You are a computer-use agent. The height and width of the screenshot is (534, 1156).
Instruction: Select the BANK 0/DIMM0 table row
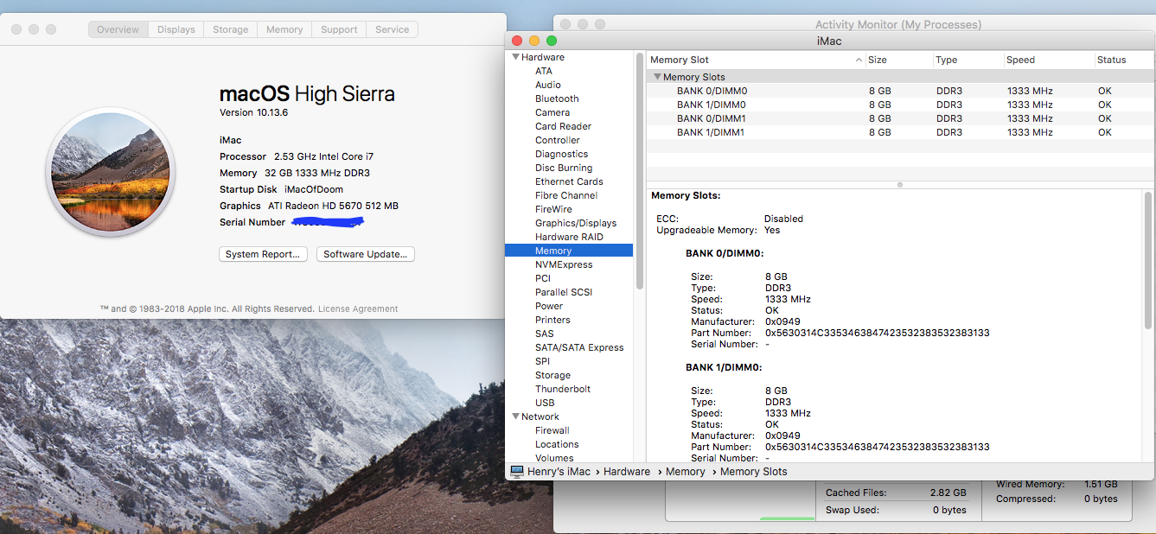(x=900, y=91)
